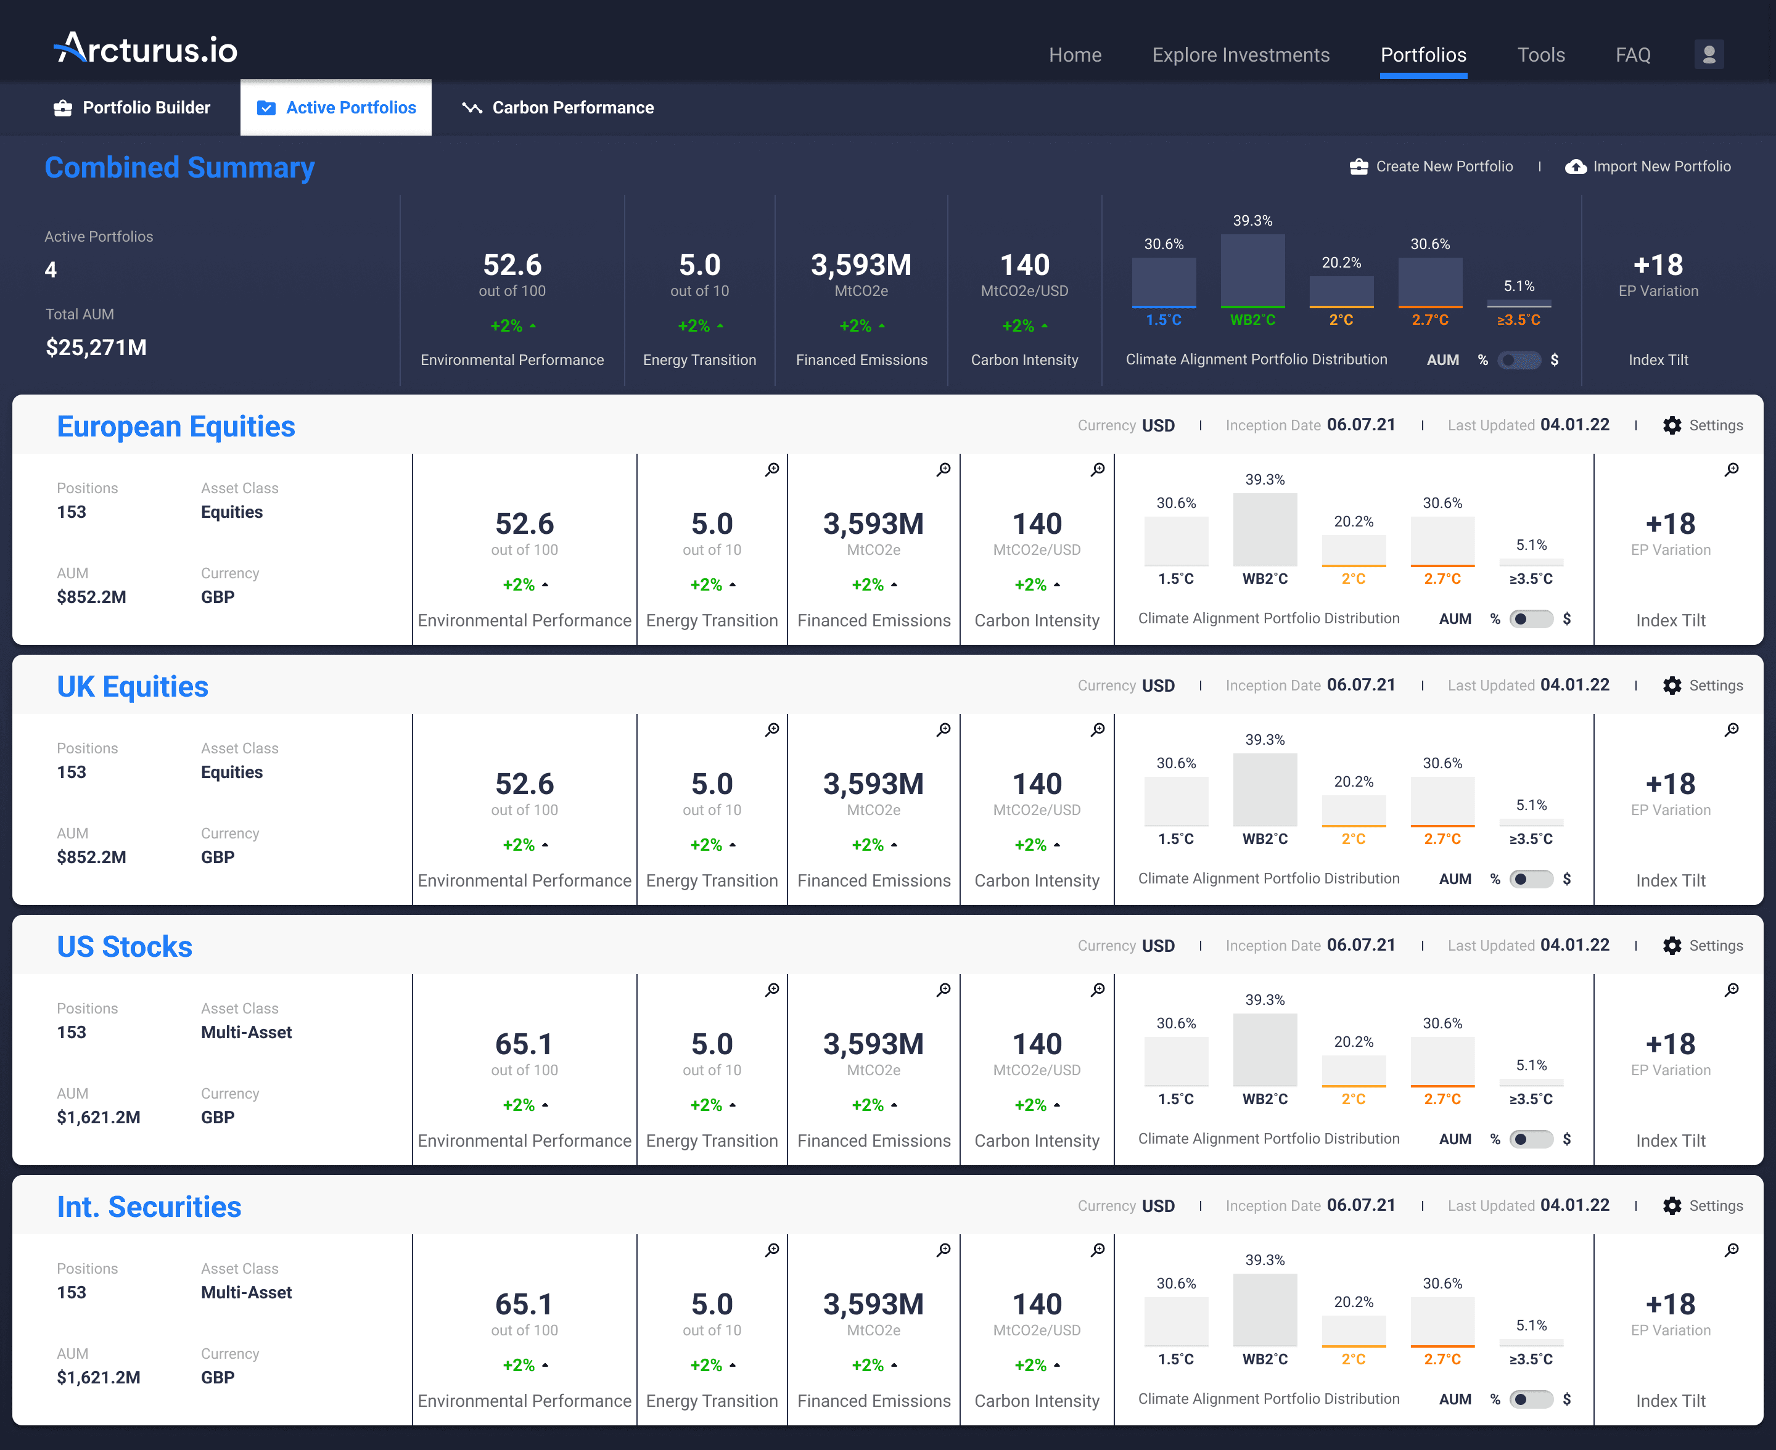Click the Arcturus.io logo
The height and width of the screenshot is (1450, 1776).
click(146, 49)
